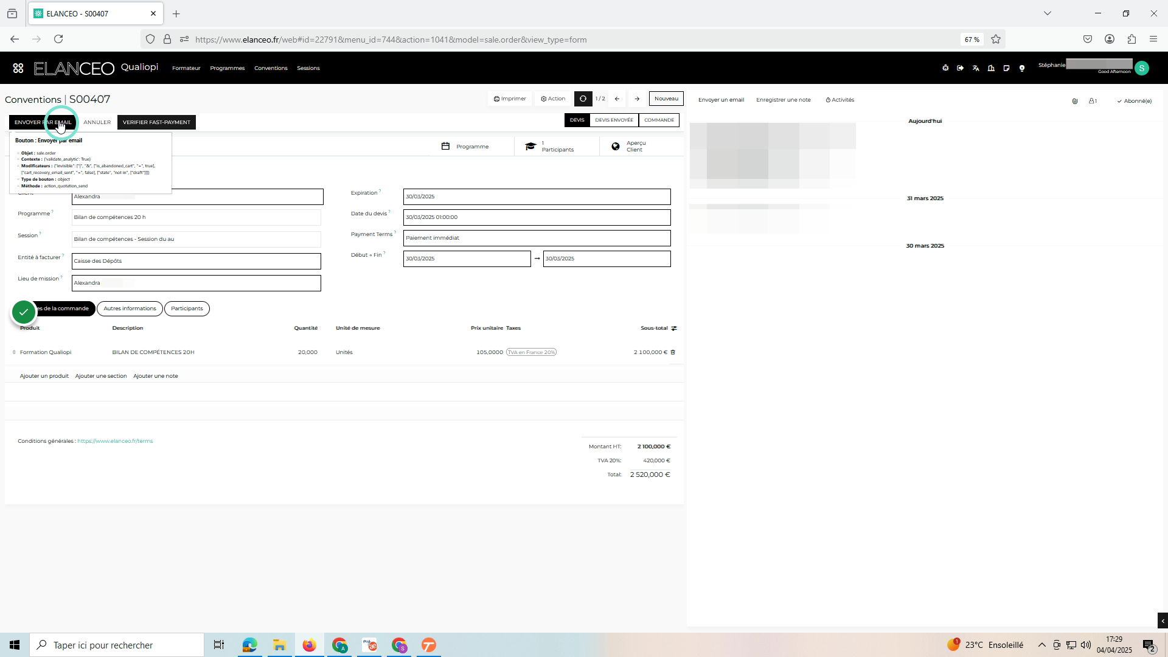Open the Formateur menu
The image size is (1168, 657).
[x=186, y=68]
